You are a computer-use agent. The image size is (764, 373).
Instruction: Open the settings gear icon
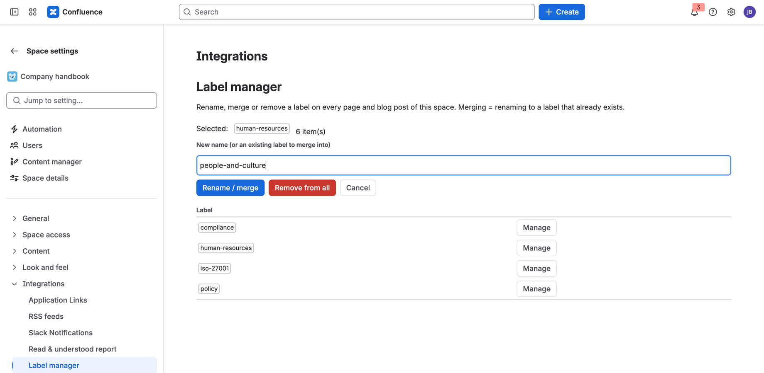pos(731,12)
